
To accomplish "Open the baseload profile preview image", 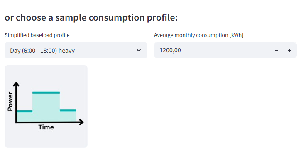I will 46,106.
